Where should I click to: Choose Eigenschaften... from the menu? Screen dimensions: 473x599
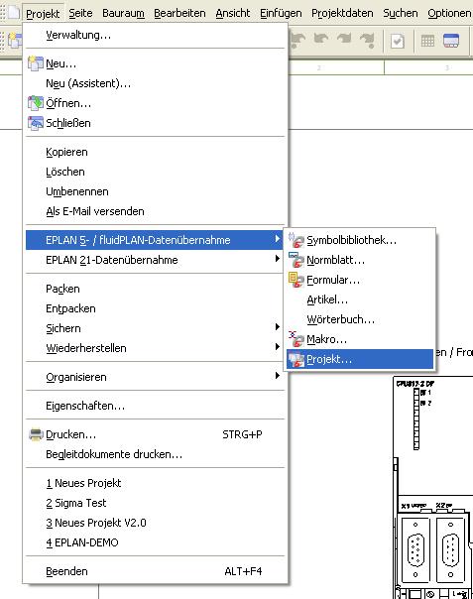pos(155,406)
